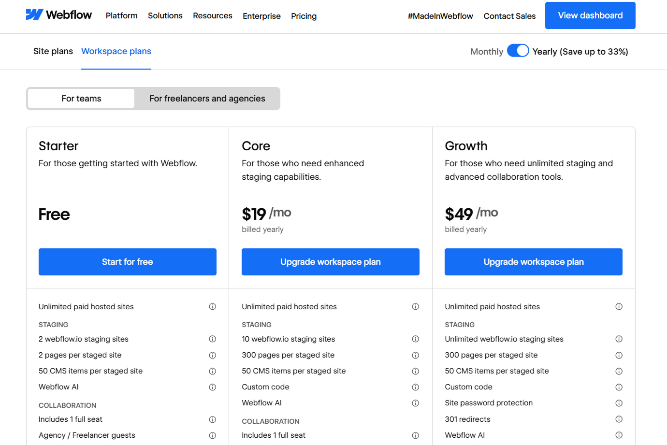Select Monthly billing label
Screen dimensions: 667x445
point(487,52)
